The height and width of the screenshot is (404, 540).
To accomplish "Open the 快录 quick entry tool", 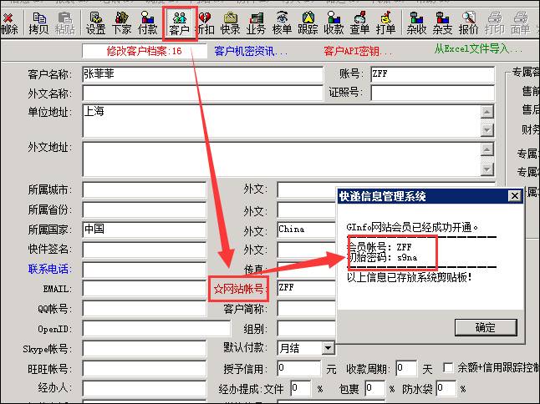I will tap(230, 23).
